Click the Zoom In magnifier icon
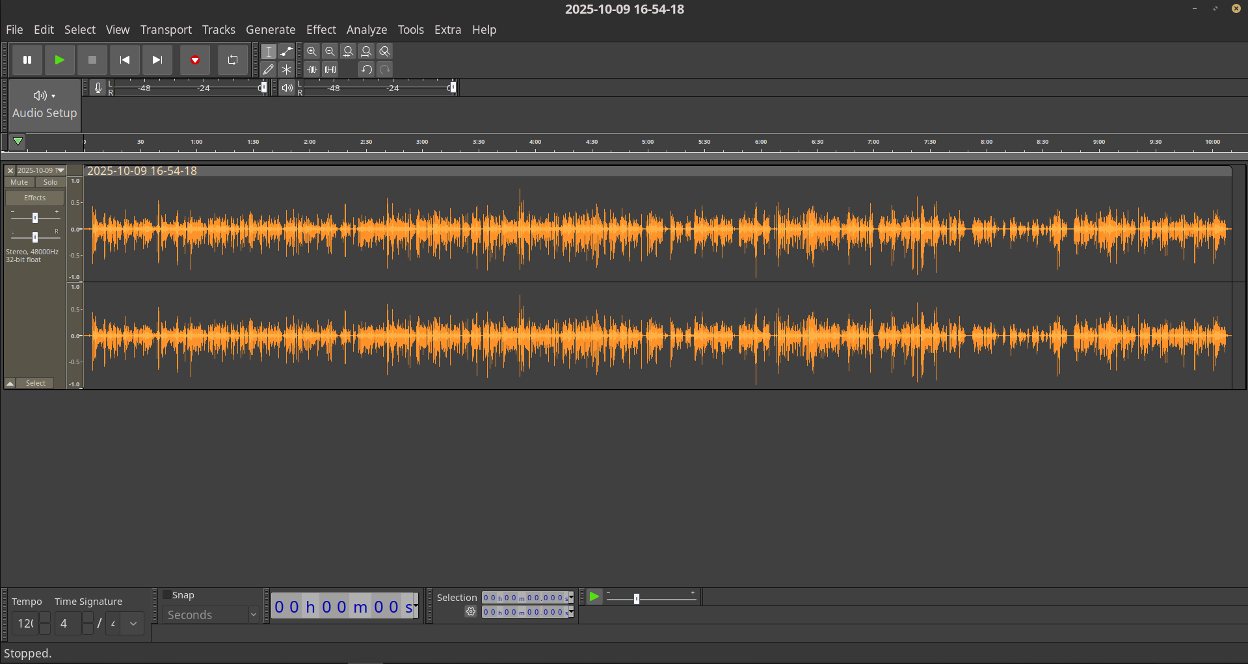The width and height of the screenshot is (1248, 664). (312, 51)
